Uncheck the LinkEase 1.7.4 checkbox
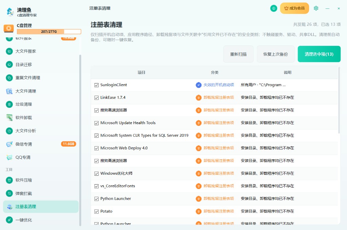This screenshot has width=347, height=230. (97, 98)
